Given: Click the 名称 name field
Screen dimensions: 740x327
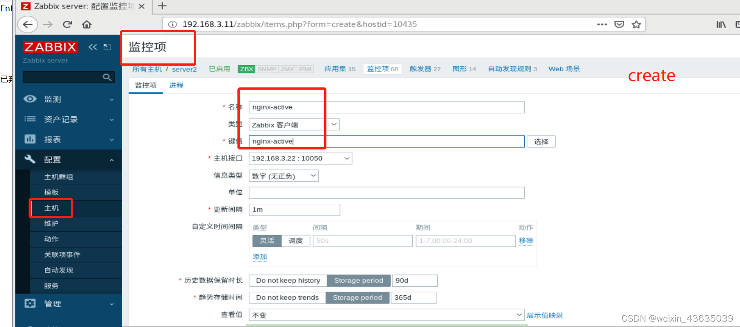Looking at the screenshot, I should click(387, 107).
